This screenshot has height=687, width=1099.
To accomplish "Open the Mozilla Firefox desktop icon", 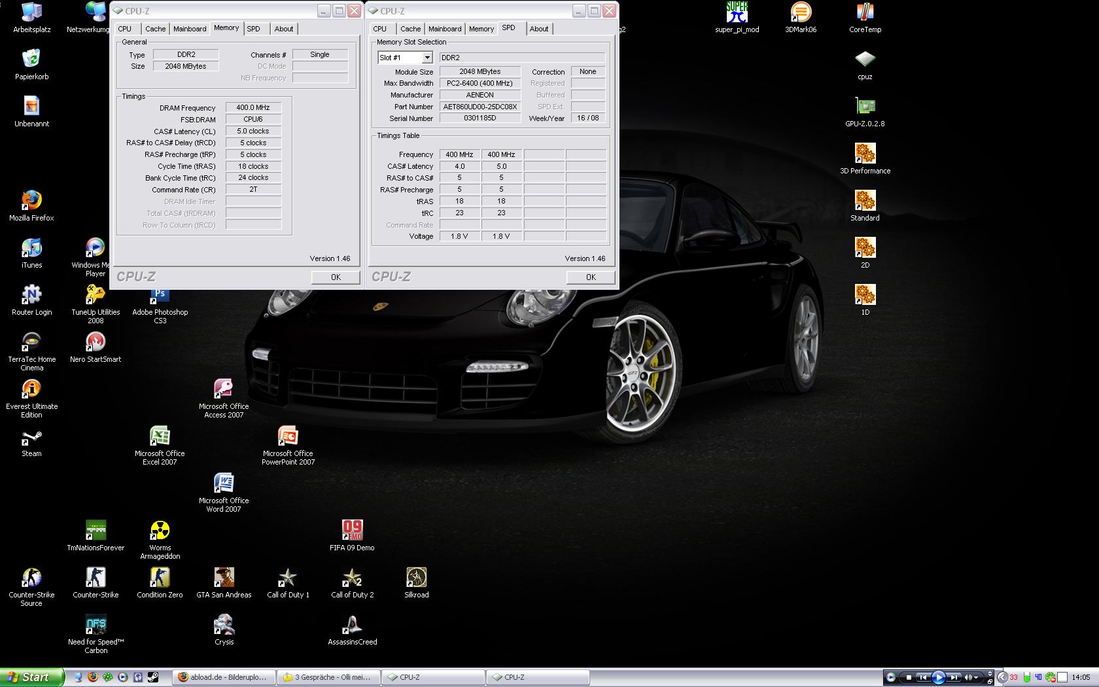I will coord(31,201).
